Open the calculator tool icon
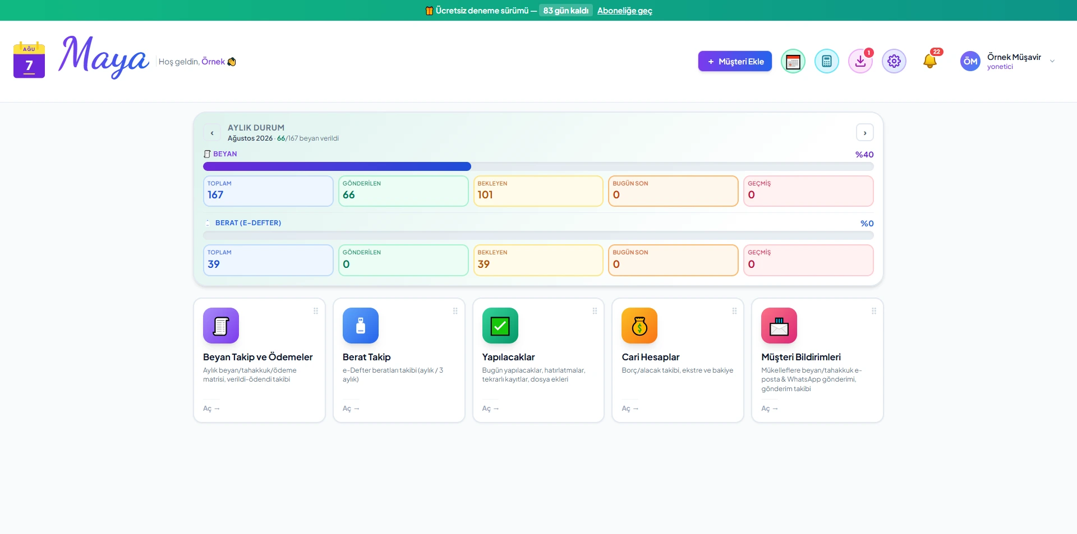The image size is (1077, 534). (x=826, y=61)
